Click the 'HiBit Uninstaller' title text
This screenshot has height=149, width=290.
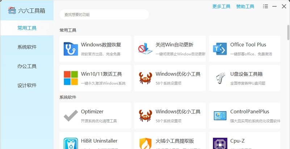click(x=99, y=141)
